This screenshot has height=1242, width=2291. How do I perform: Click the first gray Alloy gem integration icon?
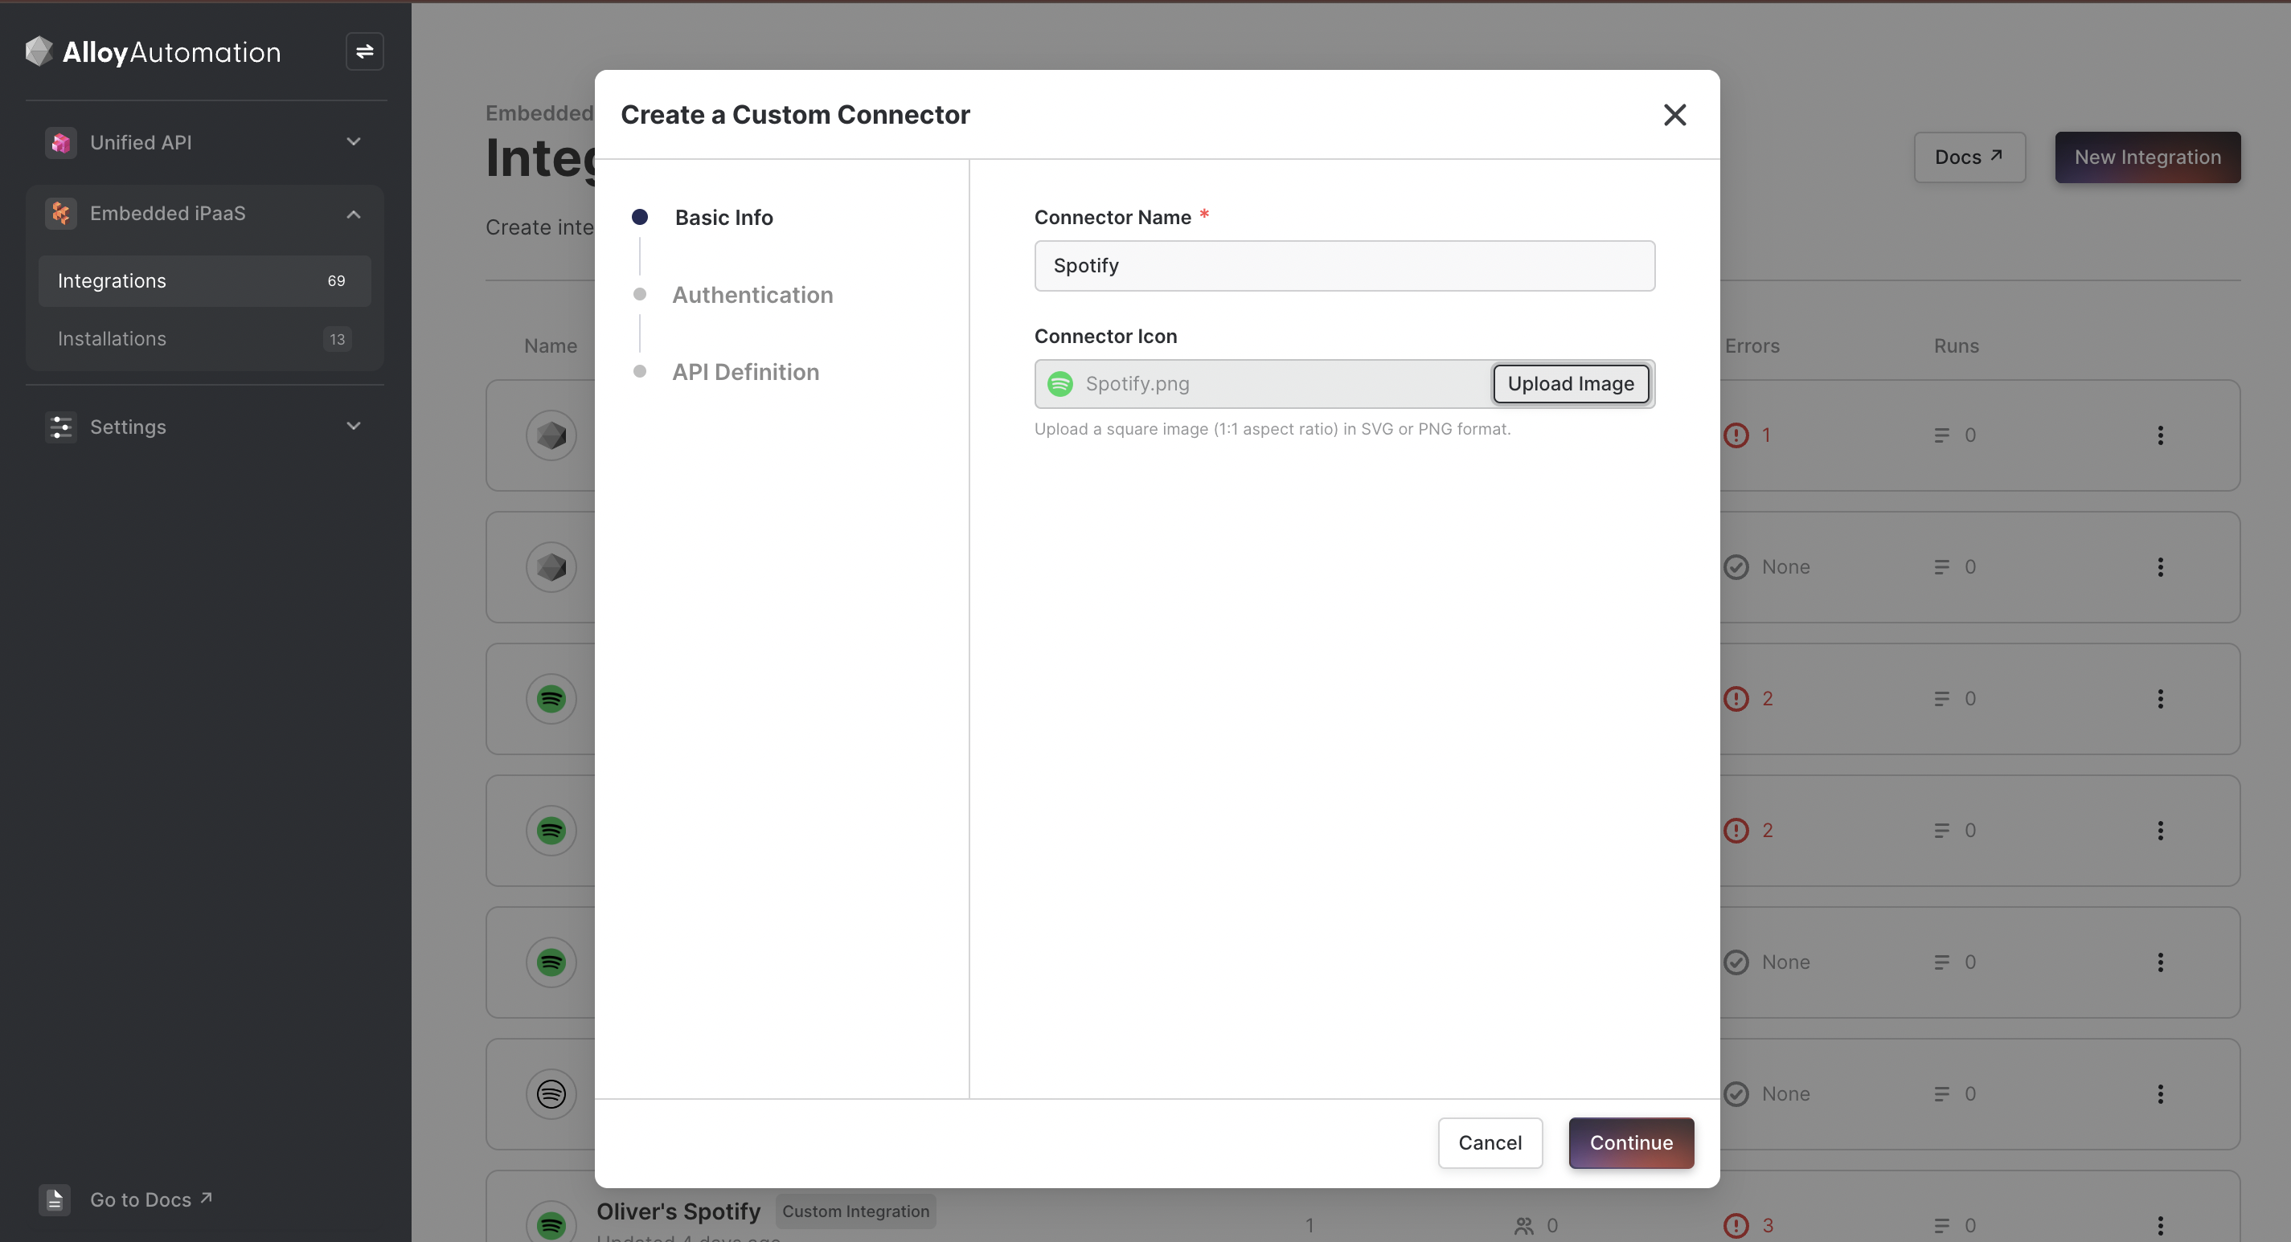(x=551, y=435)
